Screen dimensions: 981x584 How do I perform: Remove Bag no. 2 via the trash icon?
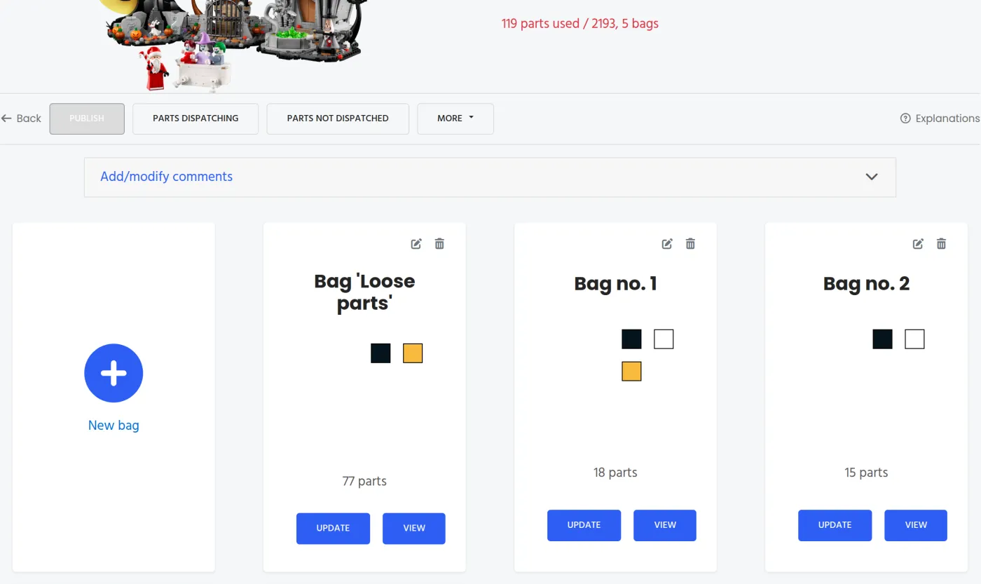941,244
